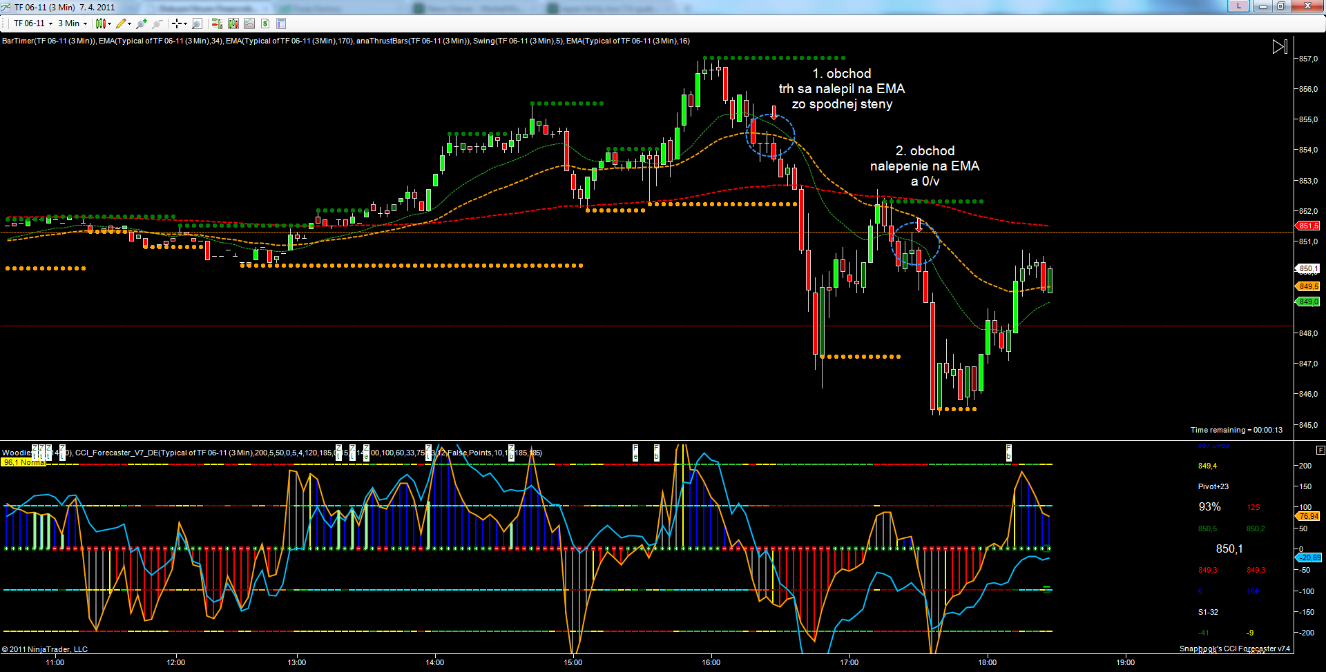Click the green 849,0 price marker
The image size is (1326, 672).
tap(1308, 302)
